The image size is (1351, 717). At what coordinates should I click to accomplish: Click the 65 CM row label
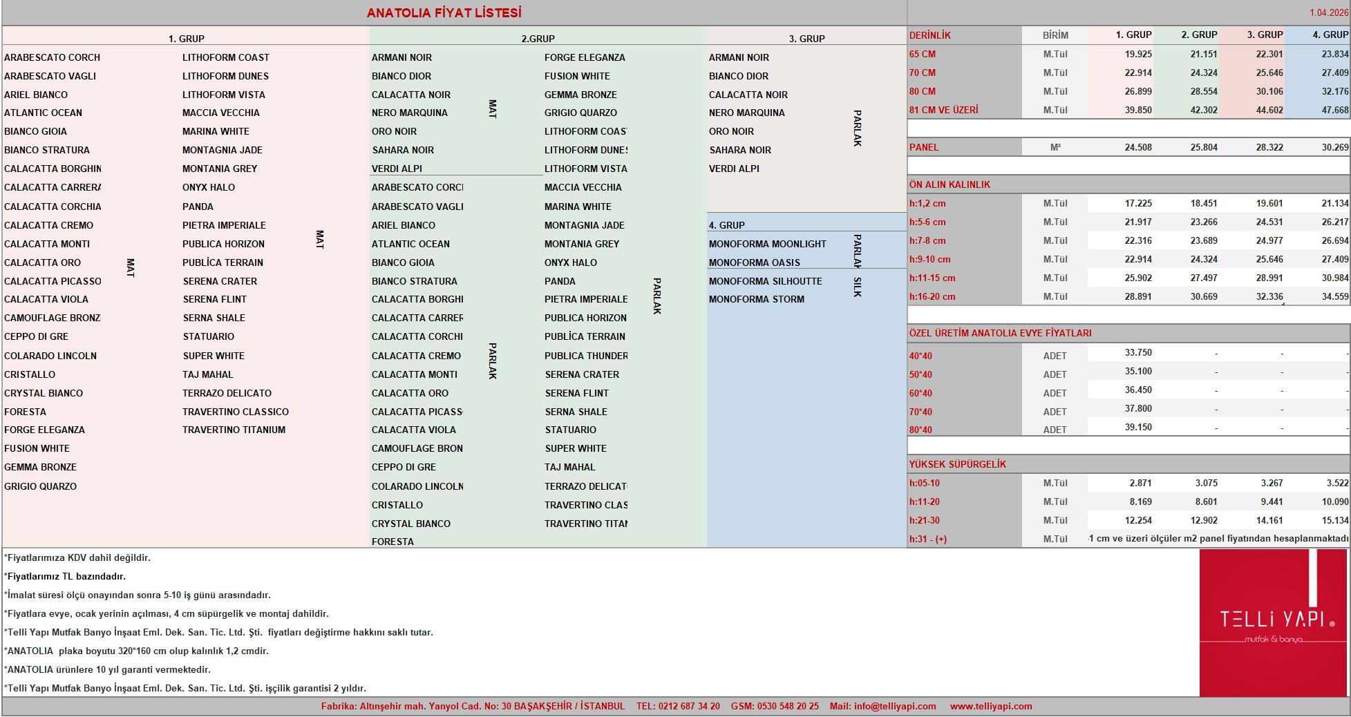tap(923, 54)
